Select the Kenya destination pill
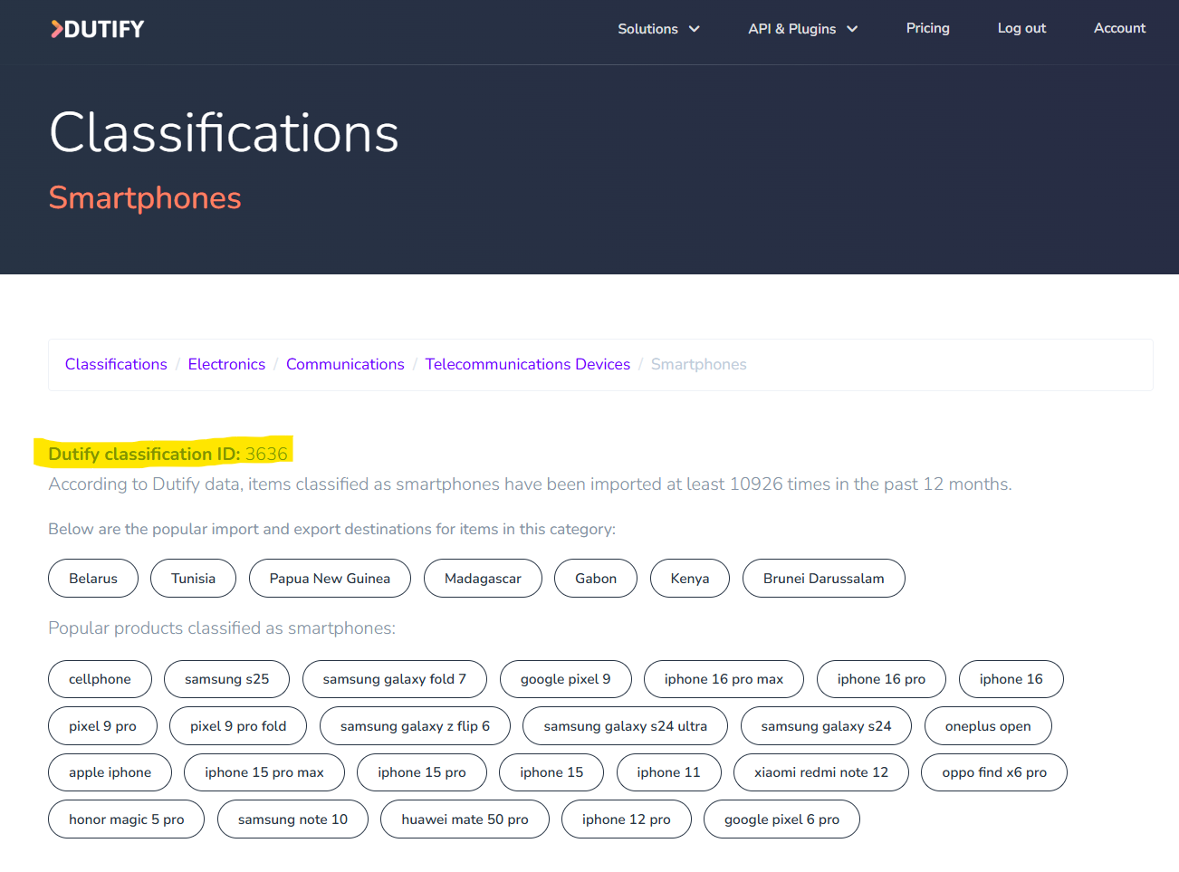 [x=690, y=579]
